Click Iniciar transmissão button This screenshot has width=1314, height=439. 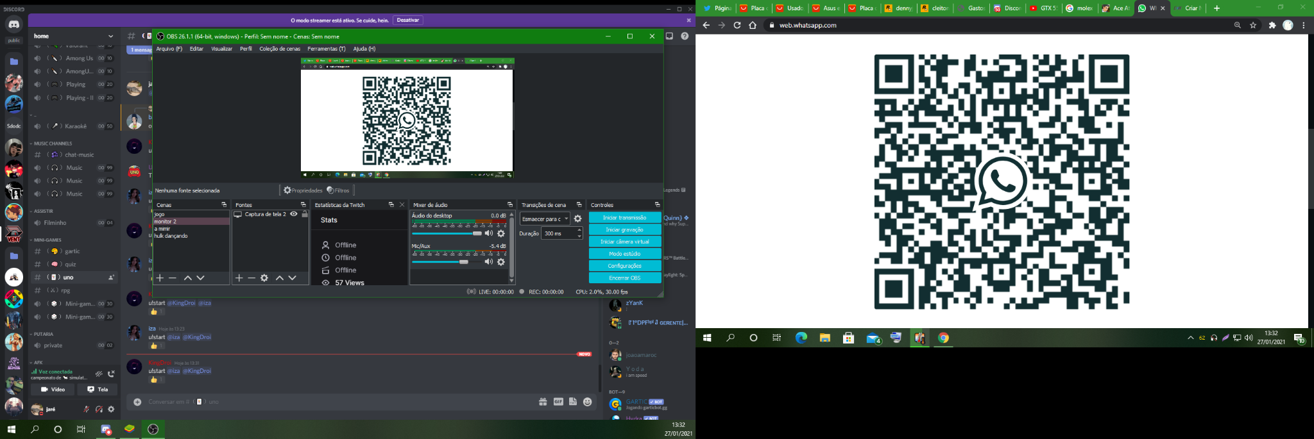[625, 217]
